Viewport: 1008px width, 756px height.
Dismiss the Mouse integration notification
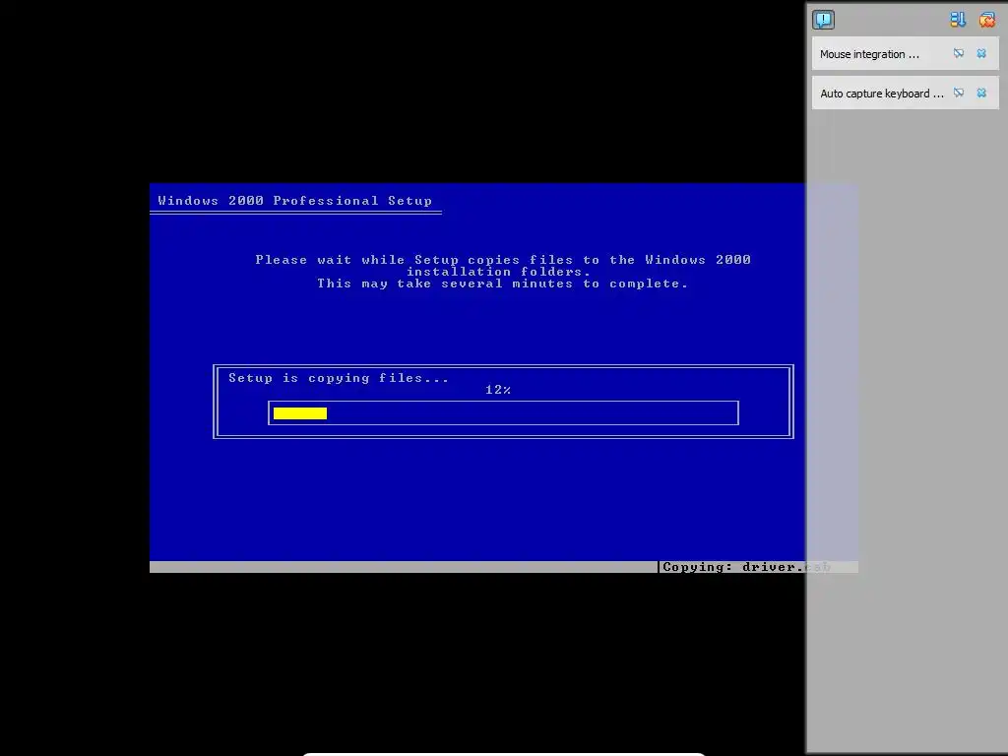coord(981,53)
